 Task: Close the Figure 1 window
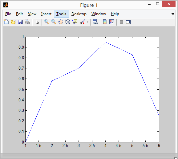tap(168, 4)
